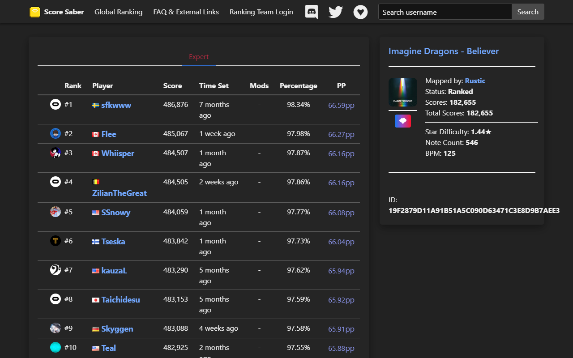Focus the Search username field
This screenshot has height=358, width=573.
[x=445, y=12]
